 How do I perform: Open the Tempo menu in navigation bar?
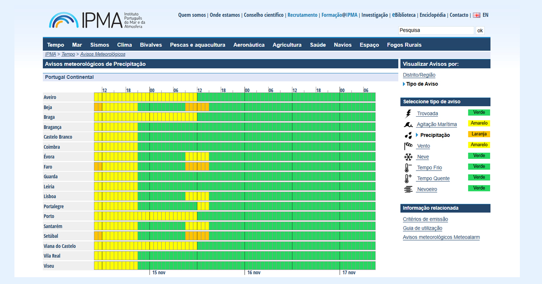56,45
